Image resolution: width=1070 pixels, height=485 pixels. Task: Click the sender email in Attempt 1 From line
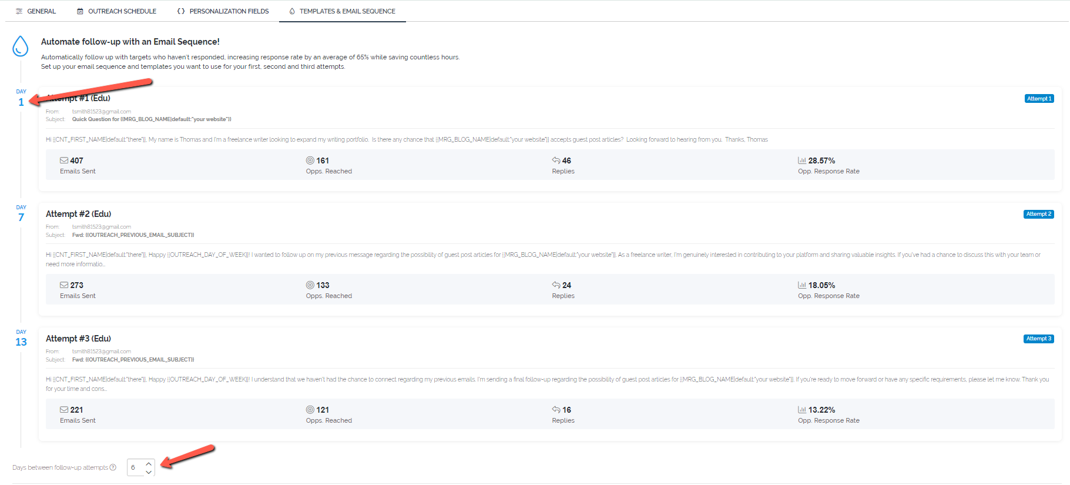[102, 112]
